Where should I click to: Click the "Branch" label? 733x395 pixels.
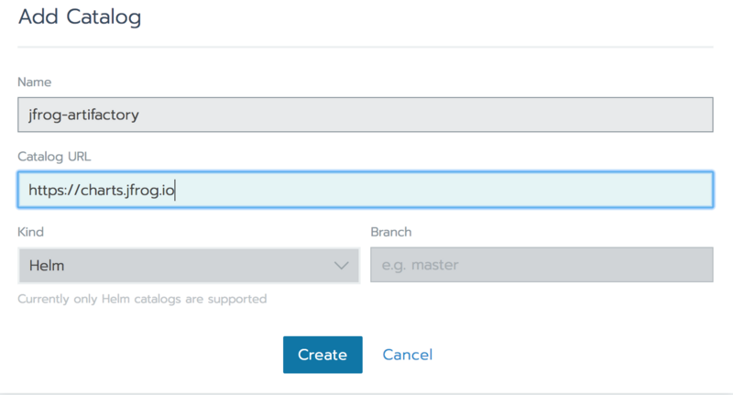point(391,233)
